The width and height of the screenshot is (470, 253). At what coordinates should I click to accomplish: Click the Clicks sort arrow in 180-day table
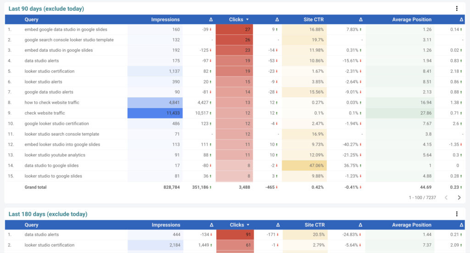248,225
